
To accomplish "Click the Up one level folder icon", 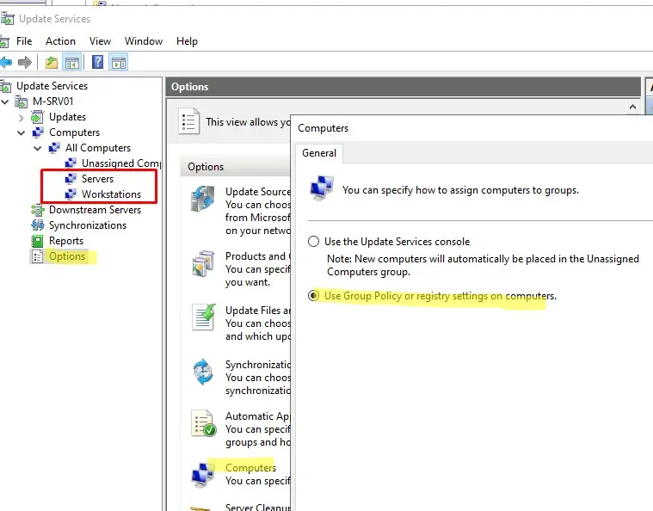I will click(x=52, y=62).
